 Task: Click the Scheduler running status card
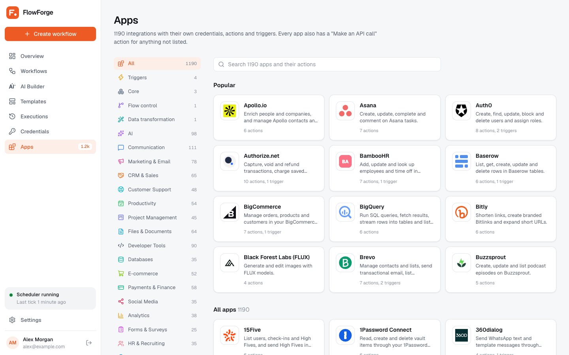pos(50,298)
